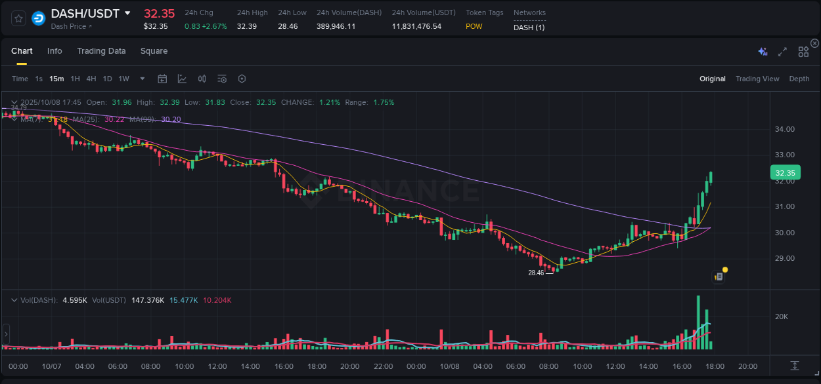Switch to the Trading Data tab
The image size is (821, 384).
(x=101, y=50)
